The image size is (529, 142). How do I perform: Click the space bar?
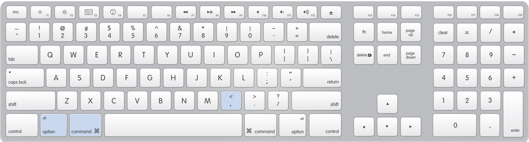(173, 125)
